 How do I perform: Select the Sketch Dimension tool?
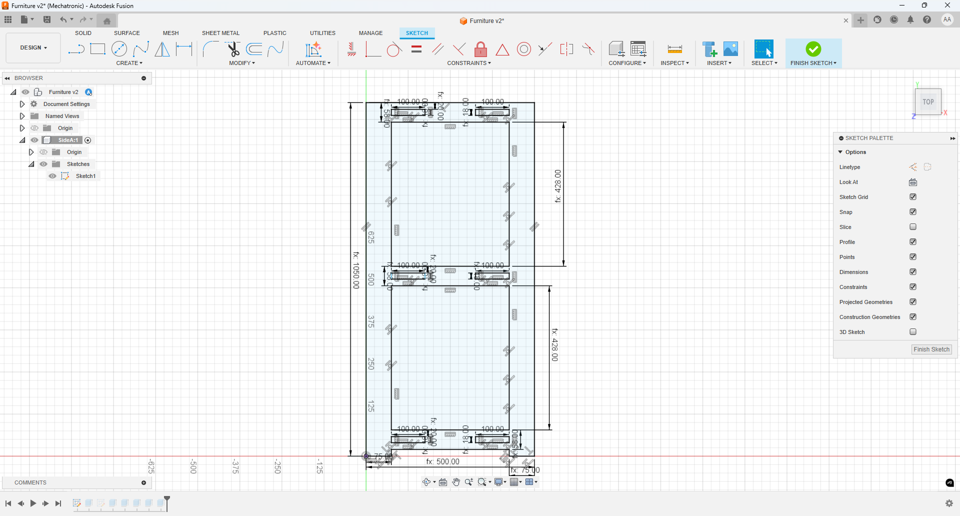[x=184, y=49]
